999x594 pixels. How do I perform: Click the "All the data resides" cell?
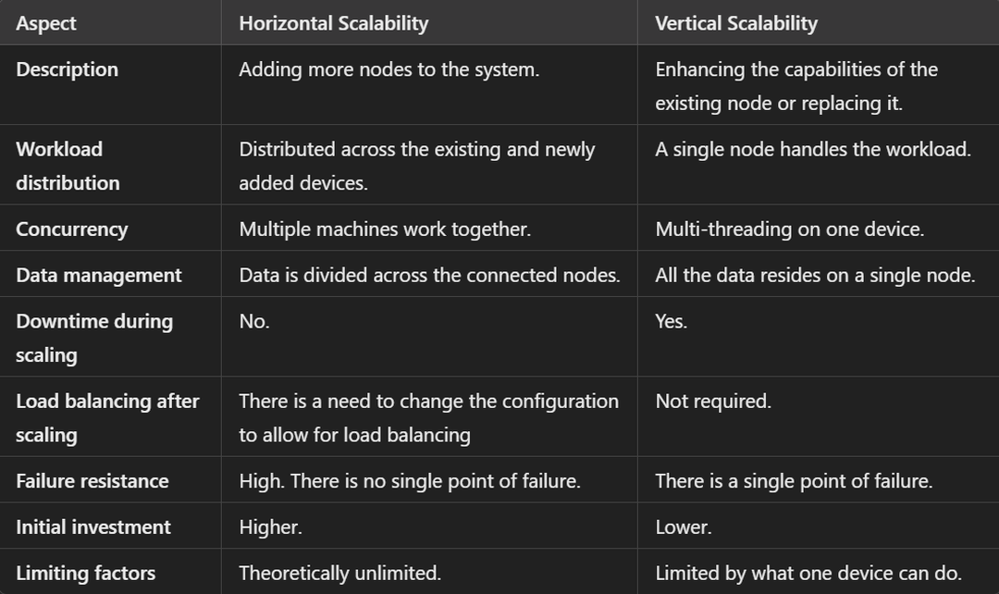(814, 276)
